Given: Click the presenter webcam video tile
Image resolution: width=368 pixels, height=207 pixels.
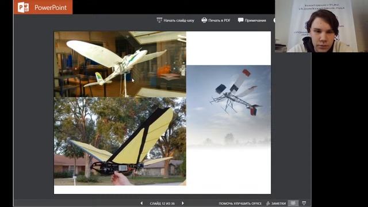Looking at the screenshot, I should click(x=321, y=26).
